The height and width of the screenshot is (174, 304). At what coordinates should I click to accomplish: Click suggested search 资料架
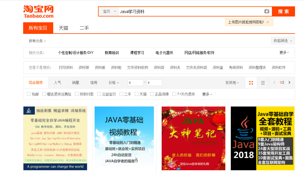tap(84, 67)
